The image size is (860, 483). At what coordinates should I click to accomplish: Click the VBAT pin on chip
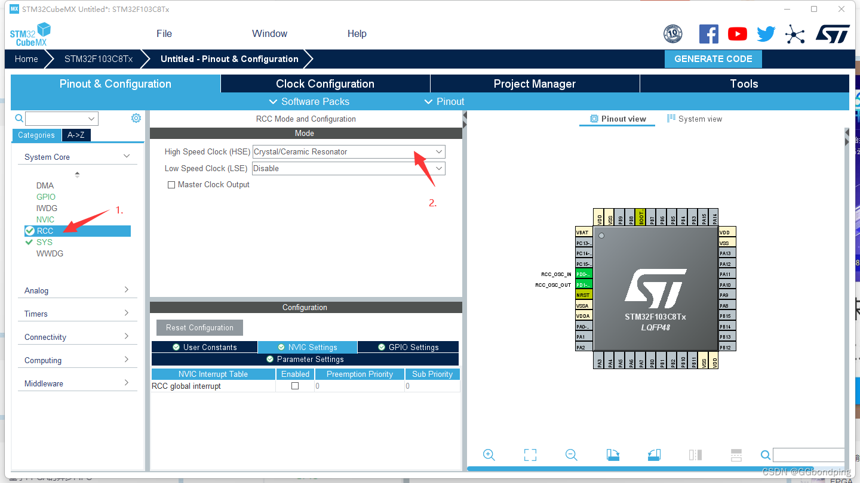click(x=583, y=233)
